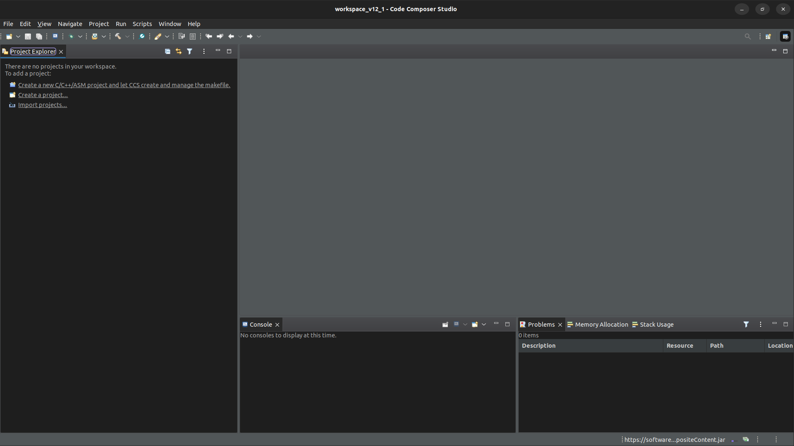Close the Problems tab
Image resolution: width=794 pixels, height=446 pixels.
[x=560, y=325]
